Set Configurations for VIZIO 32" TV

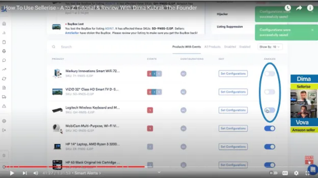pos(233,92)
